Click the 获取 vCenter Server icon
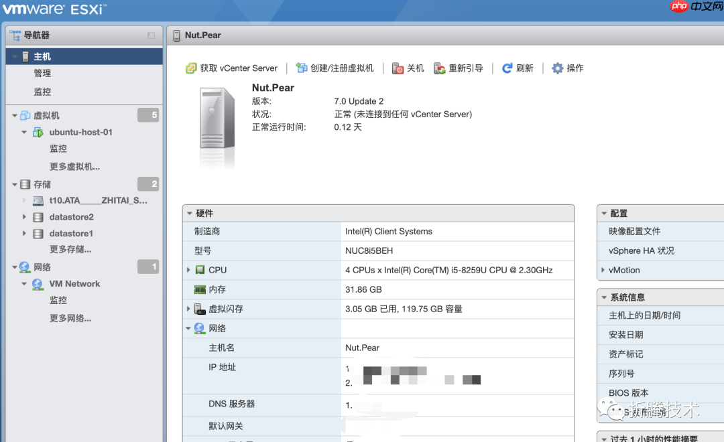This screenshot has height=442, width=724. coord(192,68)
